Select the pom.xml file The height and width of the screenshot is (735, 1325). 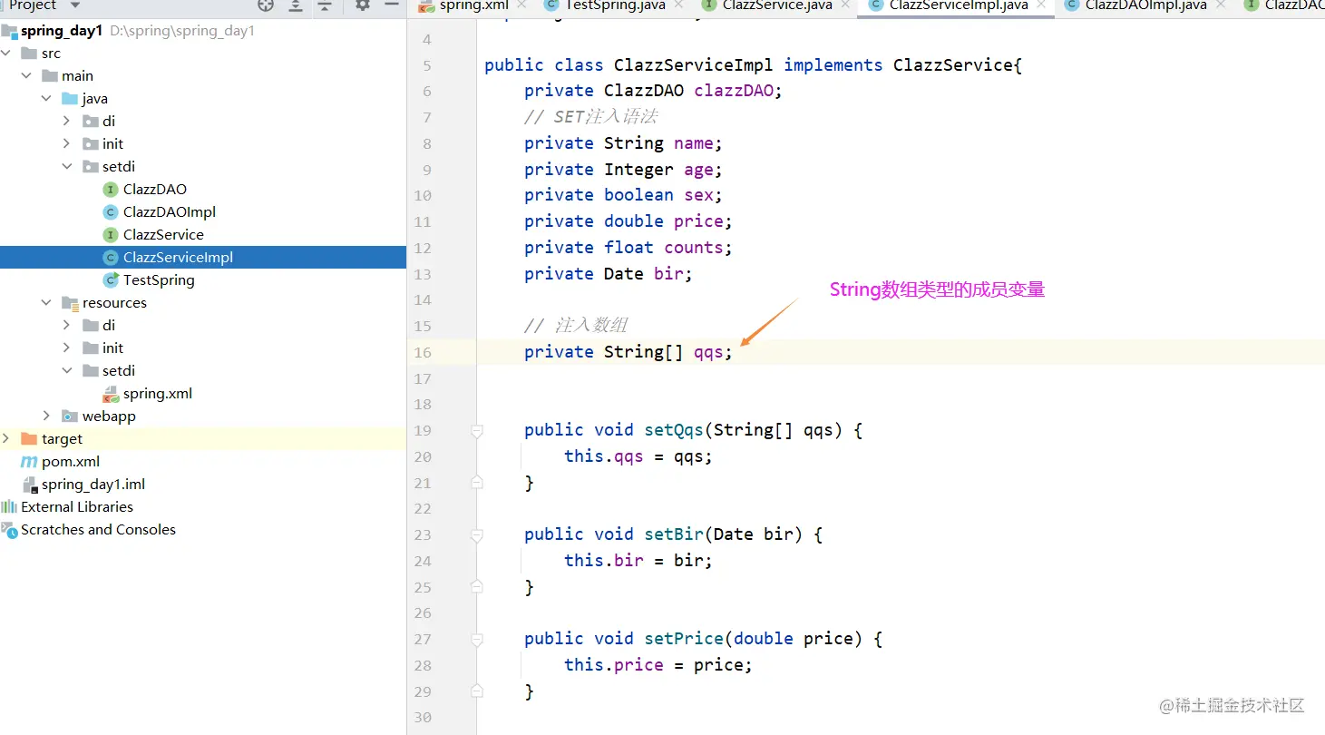coord(71,462)
